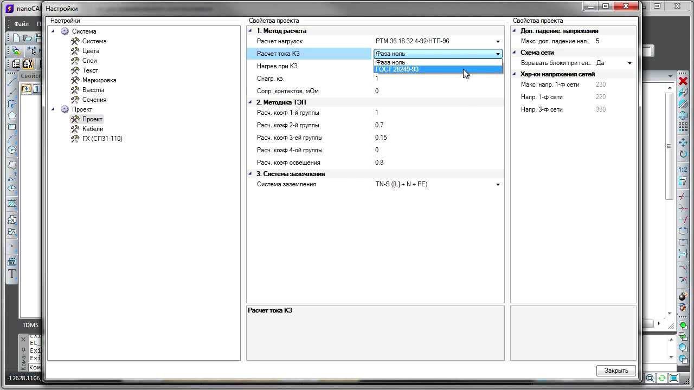The height and width of the screenshot is (390, 694).
Task: Select Слои in the settings tree
Action: click(x=89, y=61)
